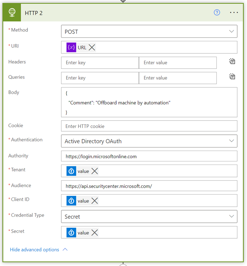
Task: Click the Tenant key vault value icon
Action: coord(71,171)
